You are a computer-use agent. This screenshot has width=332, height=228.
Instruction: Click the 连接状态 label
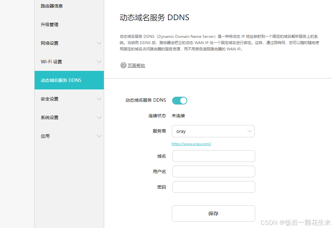pyautogui.click(x=157, y=116)
